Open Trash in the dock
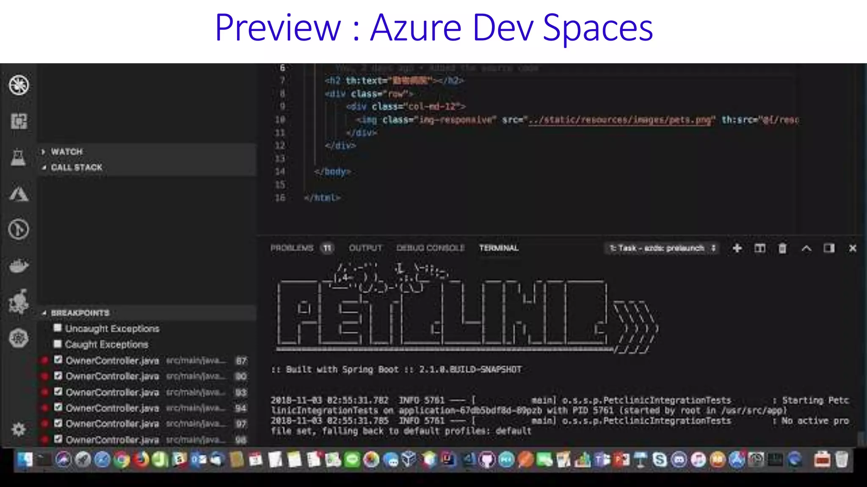This screenshot has height=487, width=867. coord(842,460)
